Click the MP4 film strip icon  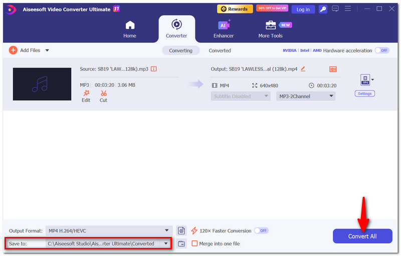point(215,86)
